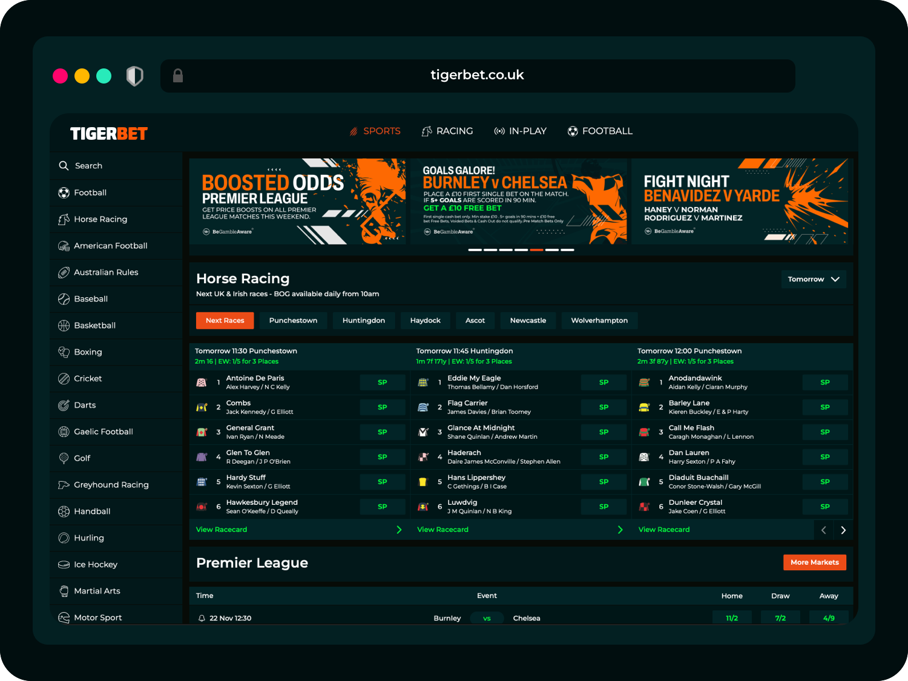Open the IN-PLAY navigation menu item
This screenshot has height=681, width=908.
pyautogui.click(x=521, y=131)
